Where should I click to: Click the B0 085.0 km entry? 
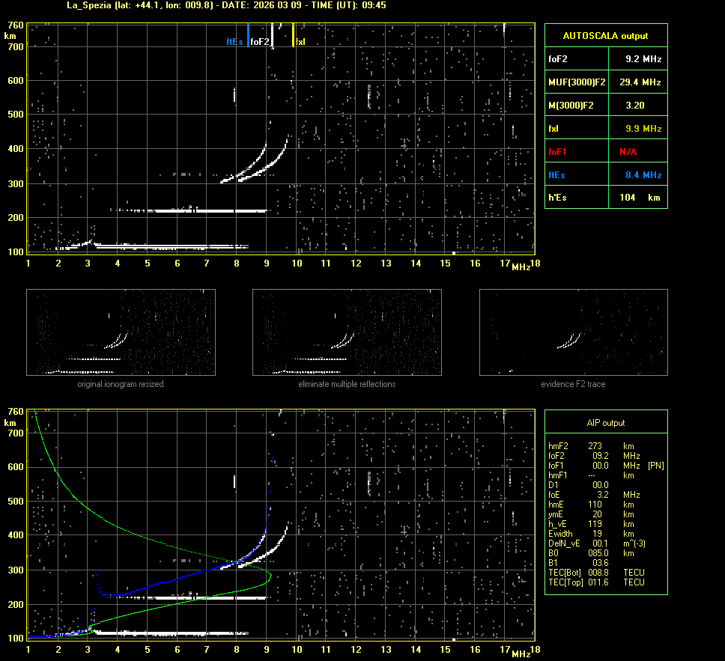[592, 553]
